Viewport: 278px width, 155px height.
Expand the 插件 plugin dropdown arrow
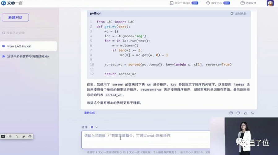97,127
